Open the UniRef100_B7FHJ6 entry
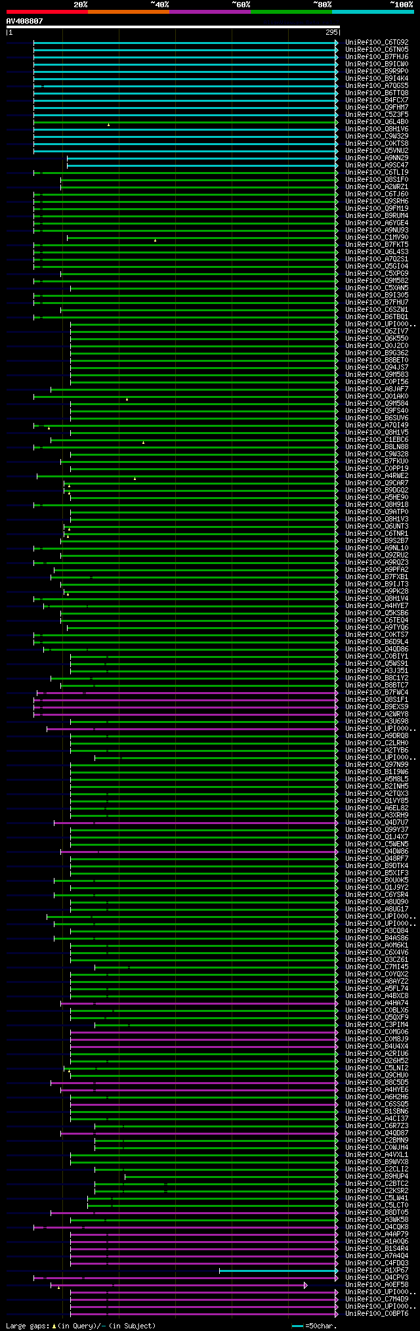Image resolution: width=420 pixels, height=1331 pixels. (x=377, y=57)
